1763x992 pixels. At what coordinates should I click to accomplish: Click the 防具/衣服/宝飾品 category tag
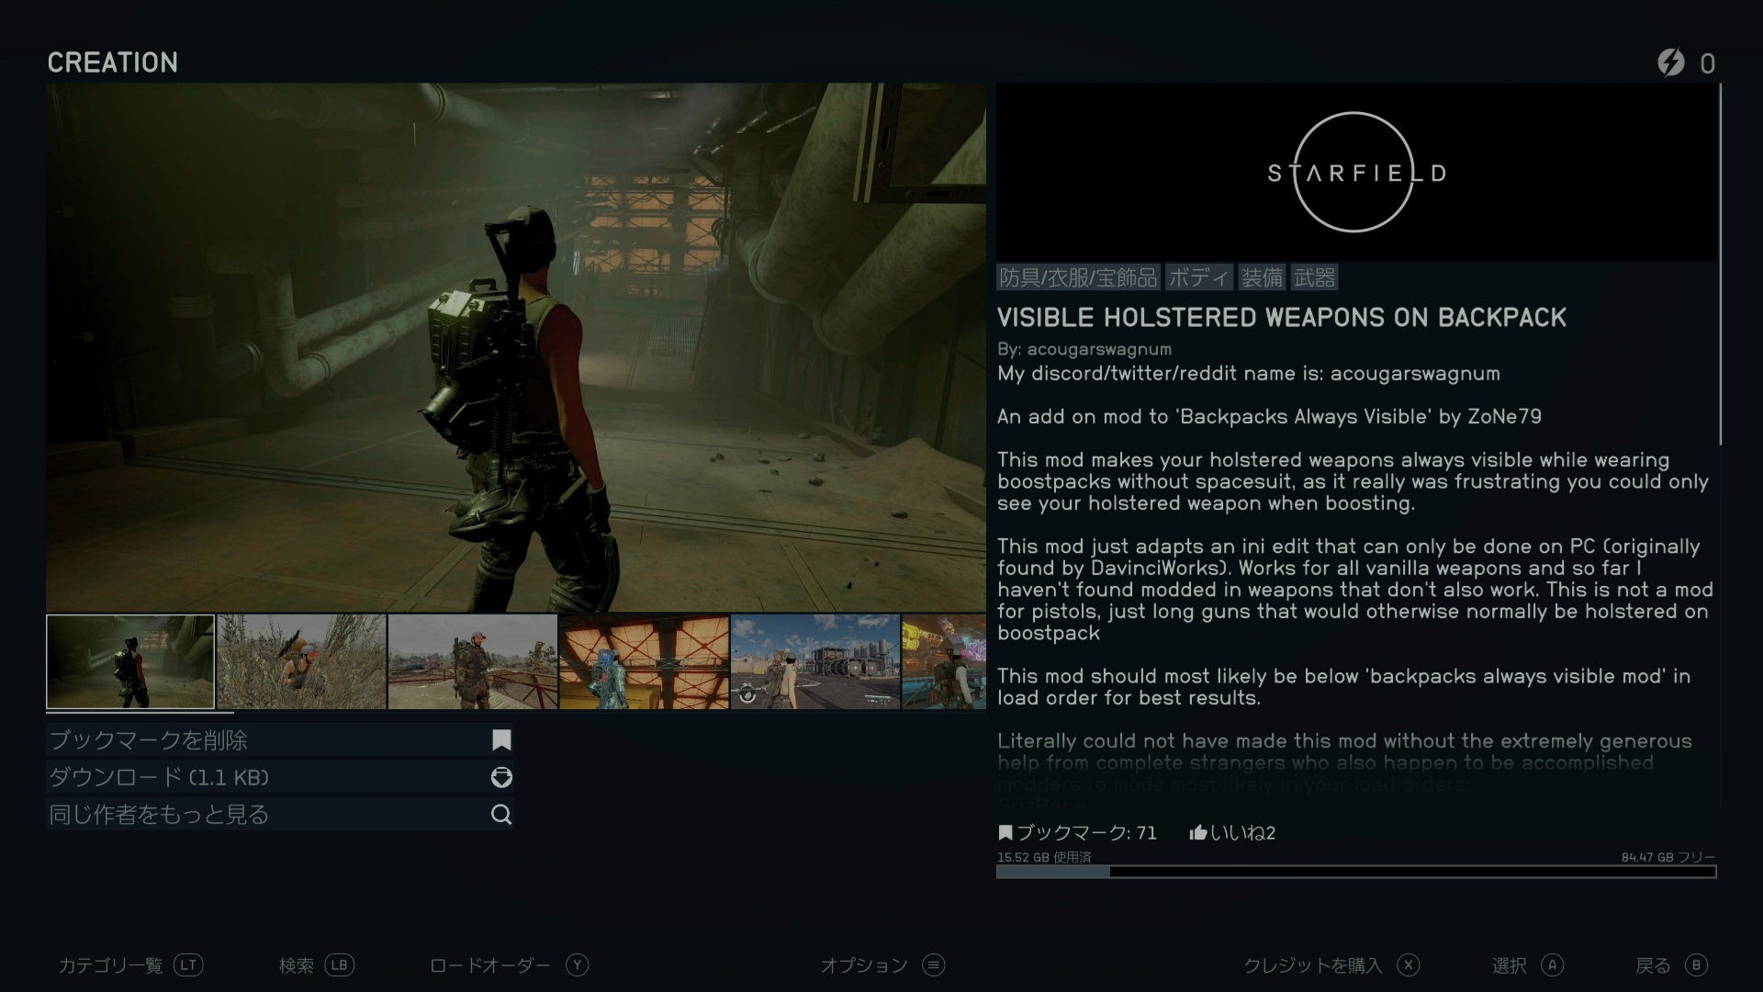click(x=1078, y=277)
